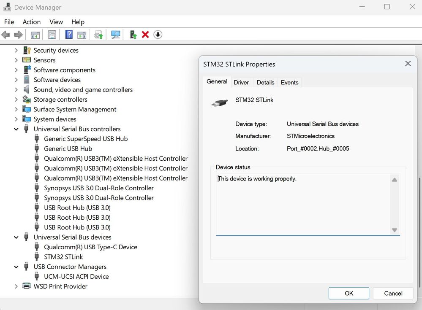422x310 pixels.
Task: Click the Surface System Management icon
Action: [x=27, y=109]
